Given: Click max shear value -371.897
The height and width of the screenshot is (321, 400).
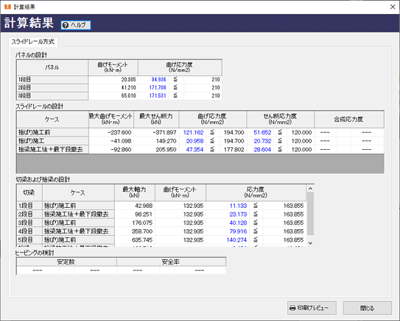Looking at the screenshot, I should (x=165, y=133).
